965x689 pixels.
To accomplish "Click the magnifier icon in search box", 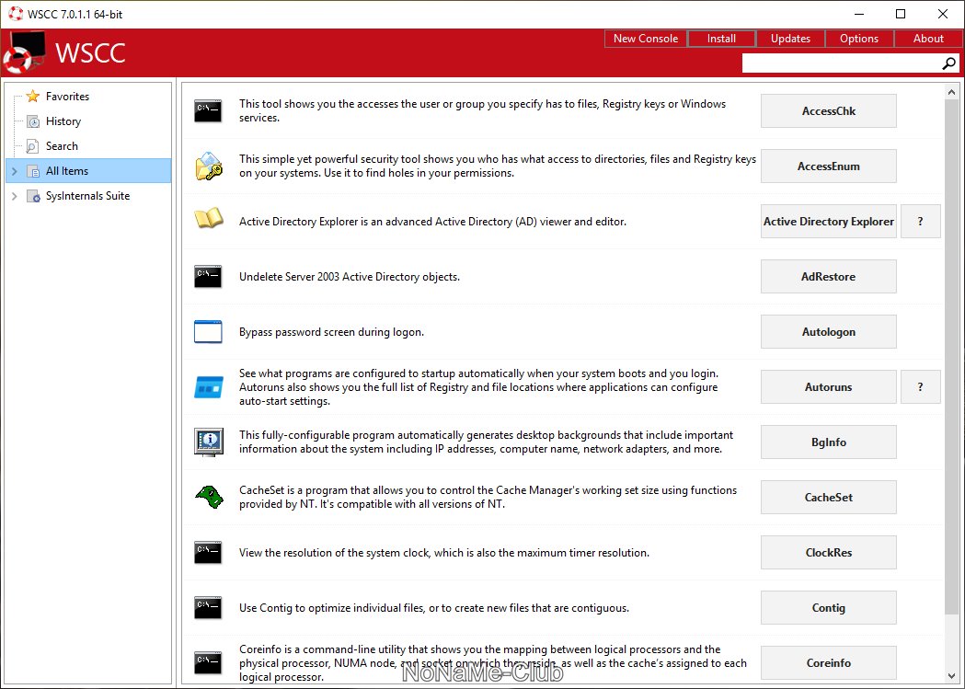I will [948, 63].
